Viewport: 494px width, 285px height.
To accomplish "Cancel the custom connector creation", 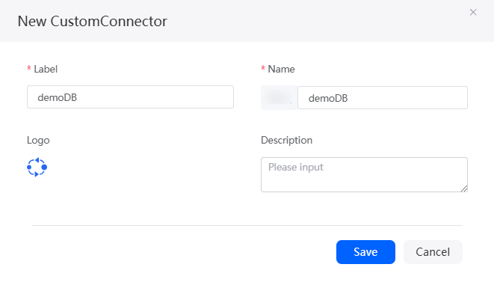I will [433, 252].
